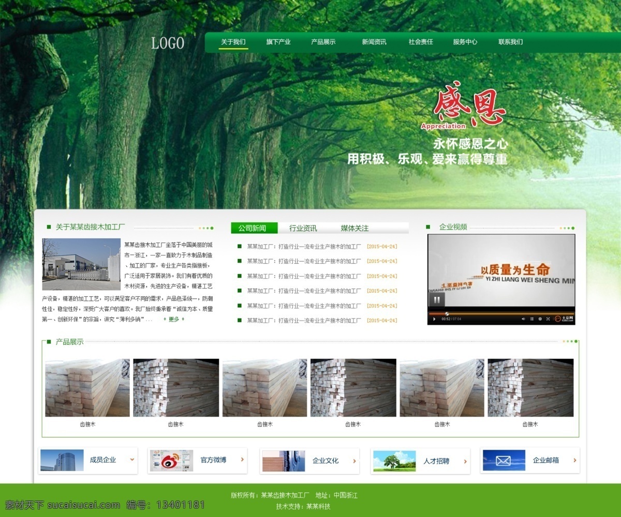The width and height of the screenshot is (621, 517).
Task: Open 新闻资讯 in the navigation bar
Action: click(374, 42)
